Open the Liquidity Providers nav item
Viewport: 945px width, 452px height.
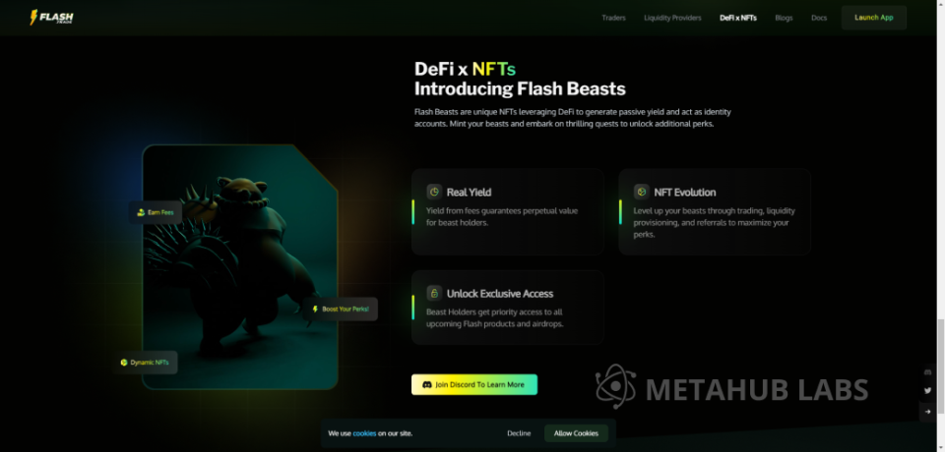[672, 18]
